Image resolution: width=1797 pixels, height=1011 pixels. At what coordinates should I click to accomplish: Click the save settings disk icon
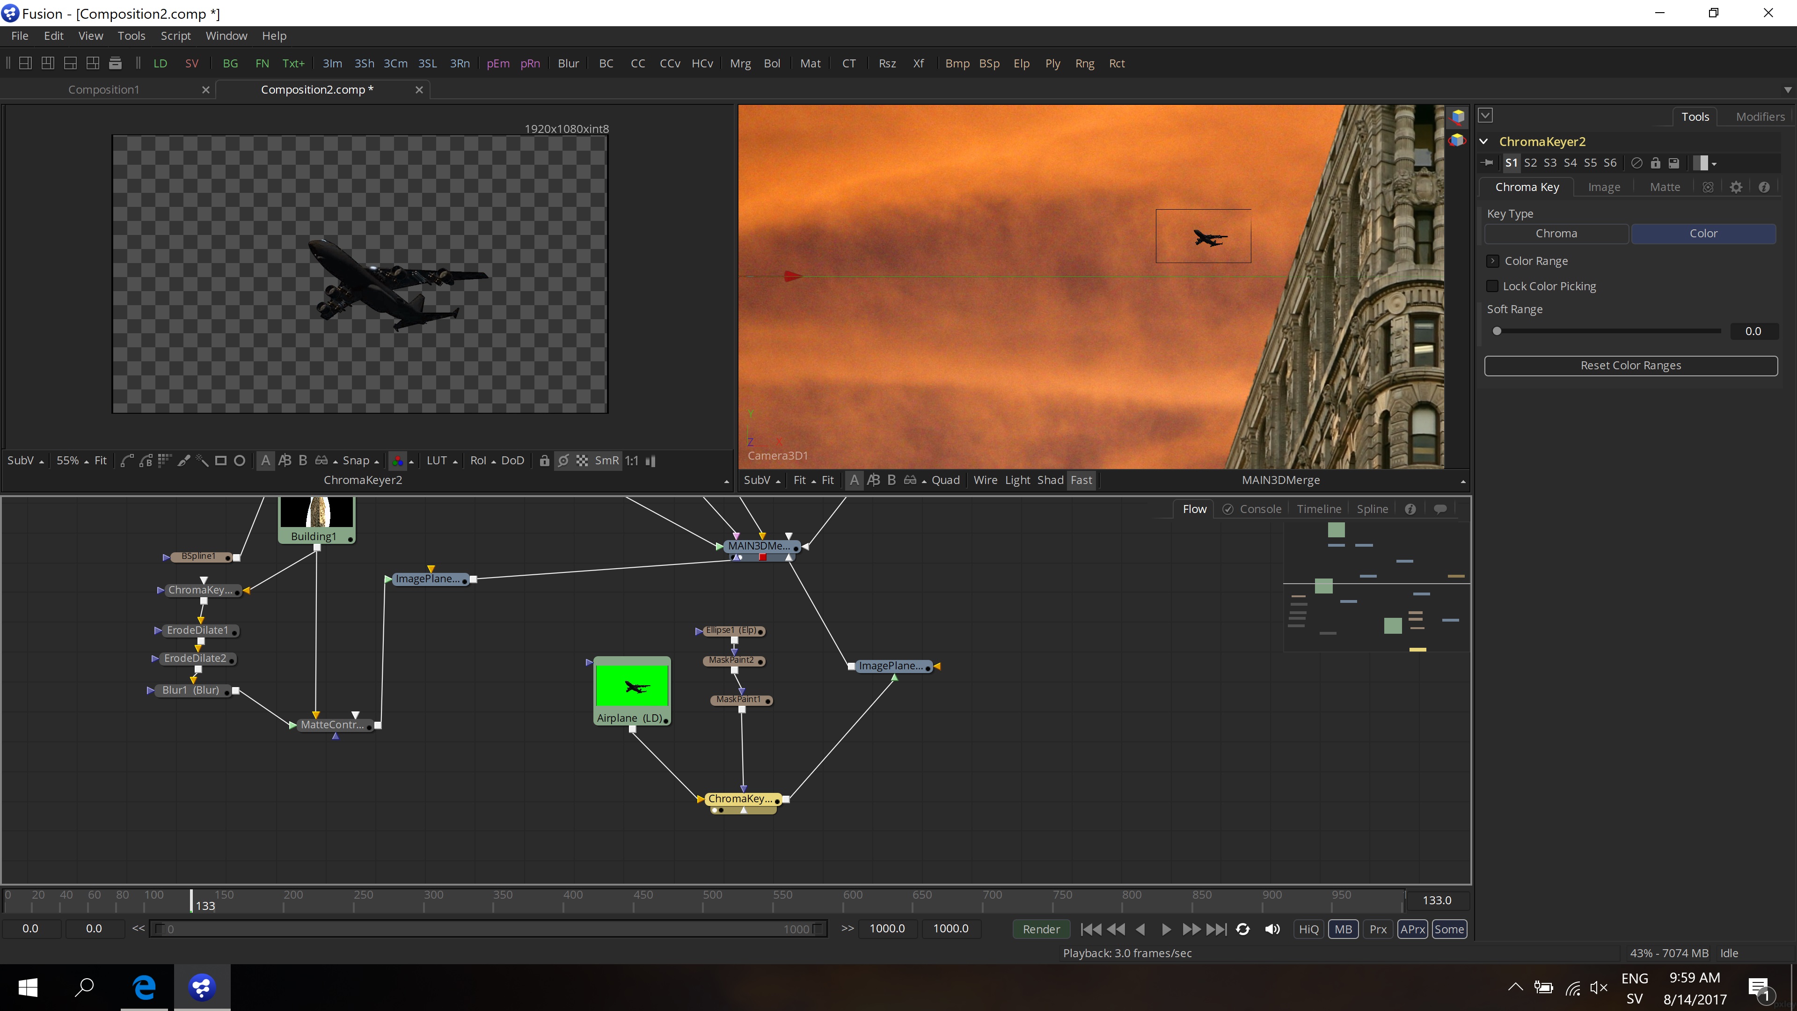(x=1673, y=162)
